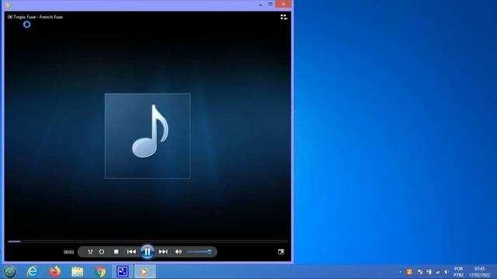Click the album art placeholder
The height and width of the screenshot is (279, 497).
(x=148, y=136)
